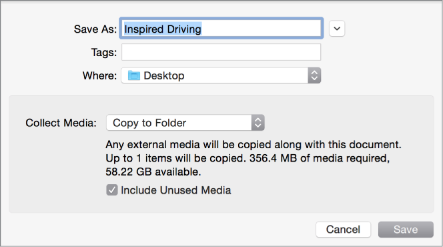Click the 'Tags:' label
Screen dimensions: 443x247
103,53
